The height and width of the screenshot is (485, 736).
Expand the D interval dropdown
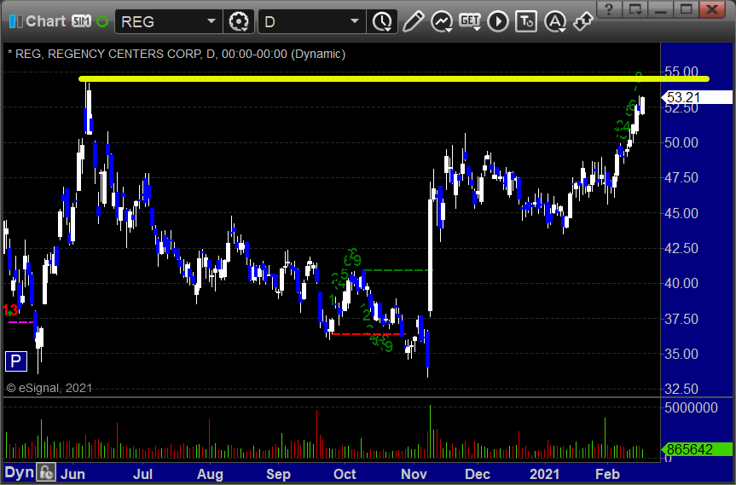tap(355, 21)
